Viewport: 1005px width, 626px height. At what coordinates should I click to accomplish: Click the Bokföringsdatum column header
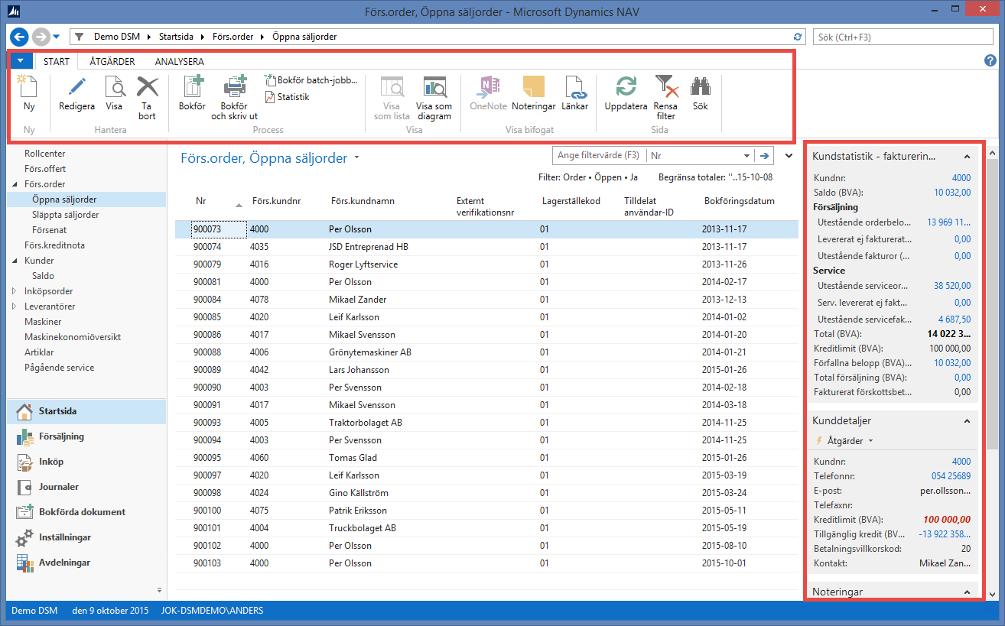(740, 201)
